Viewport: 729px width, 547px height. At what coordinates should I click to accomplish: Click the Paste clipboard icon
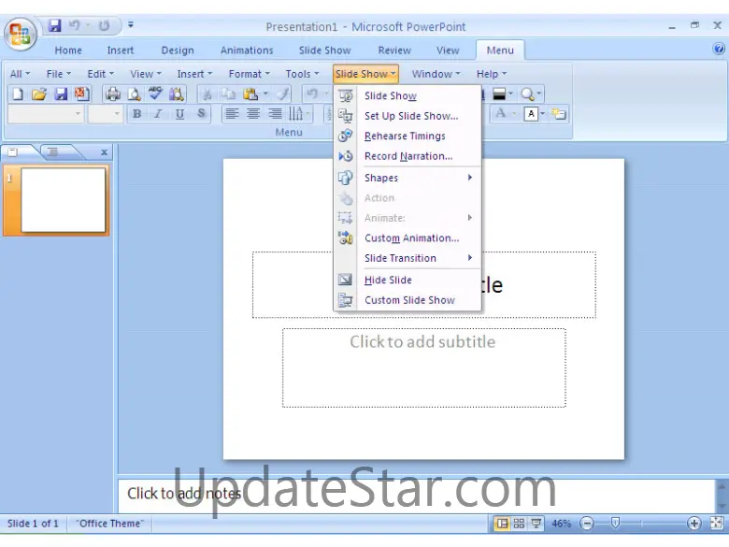pos(250,94)
